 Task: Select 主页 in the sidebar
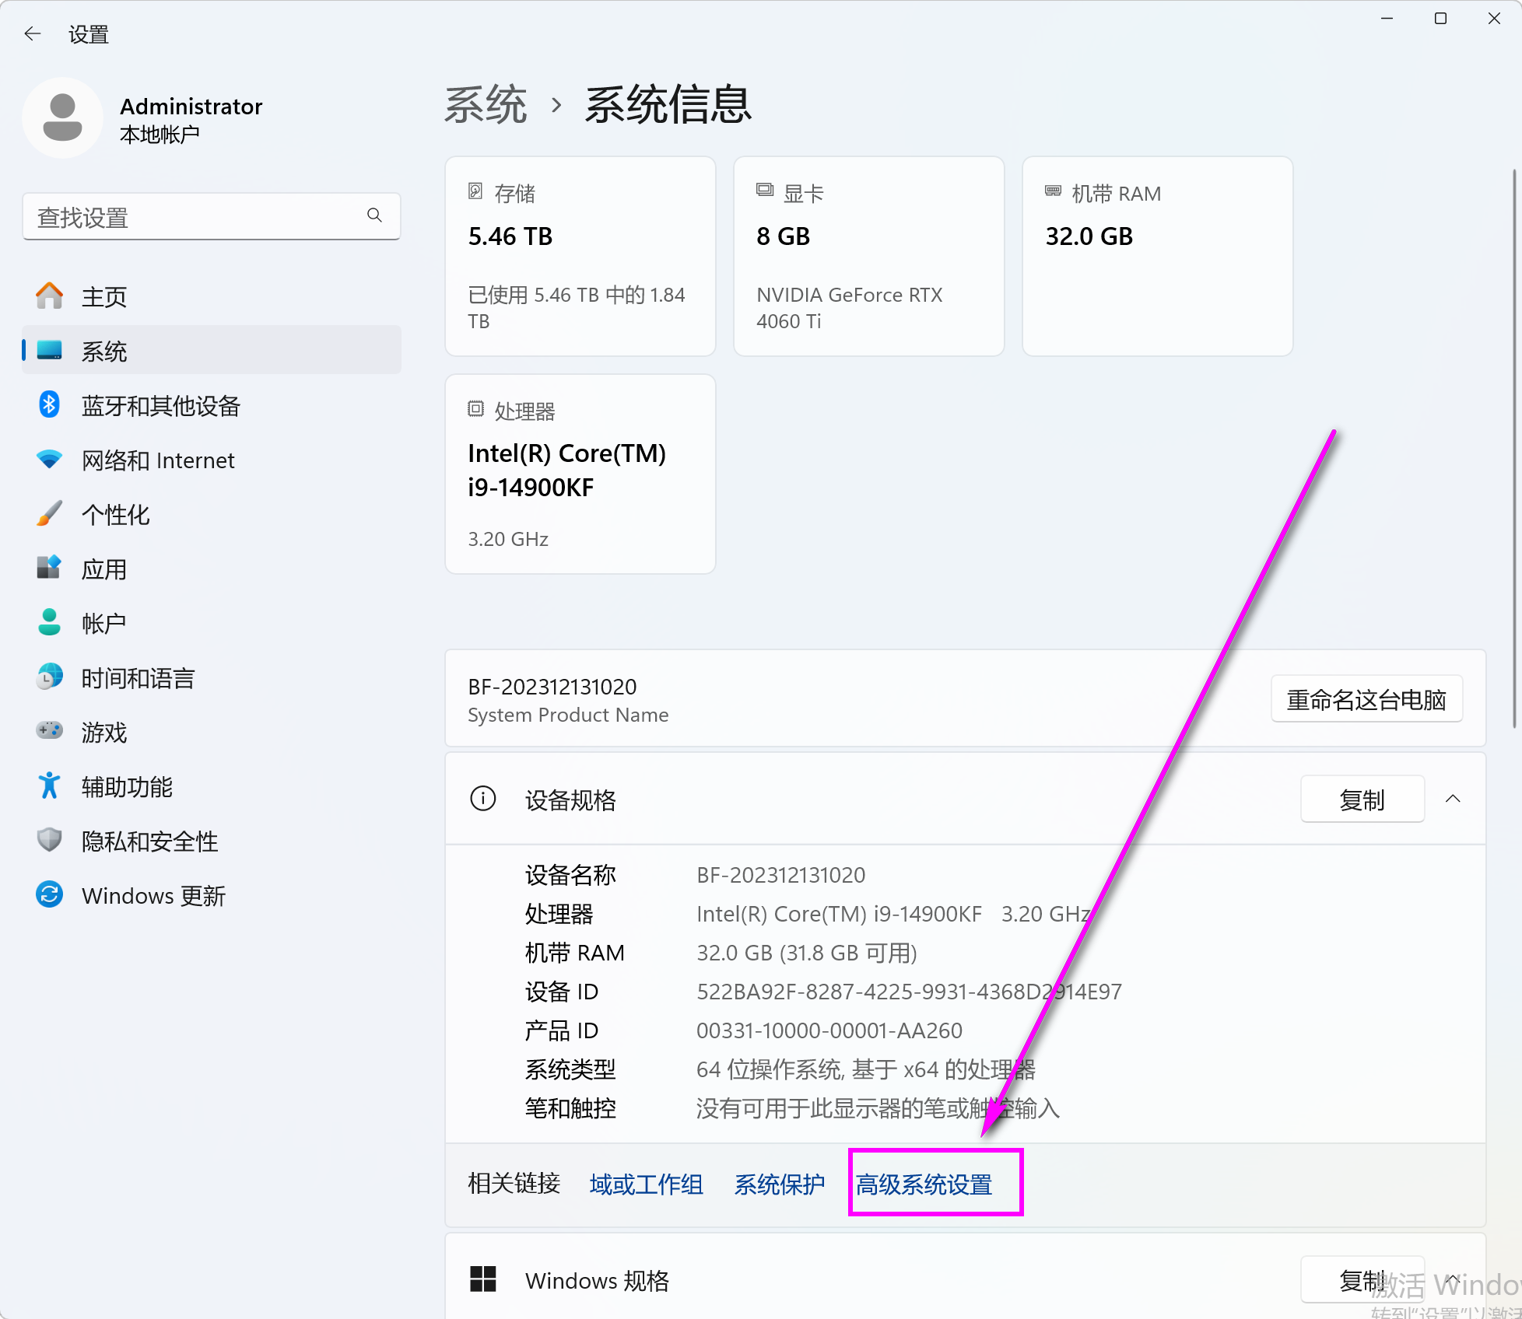pyautogui.click(x=104, y=296)
